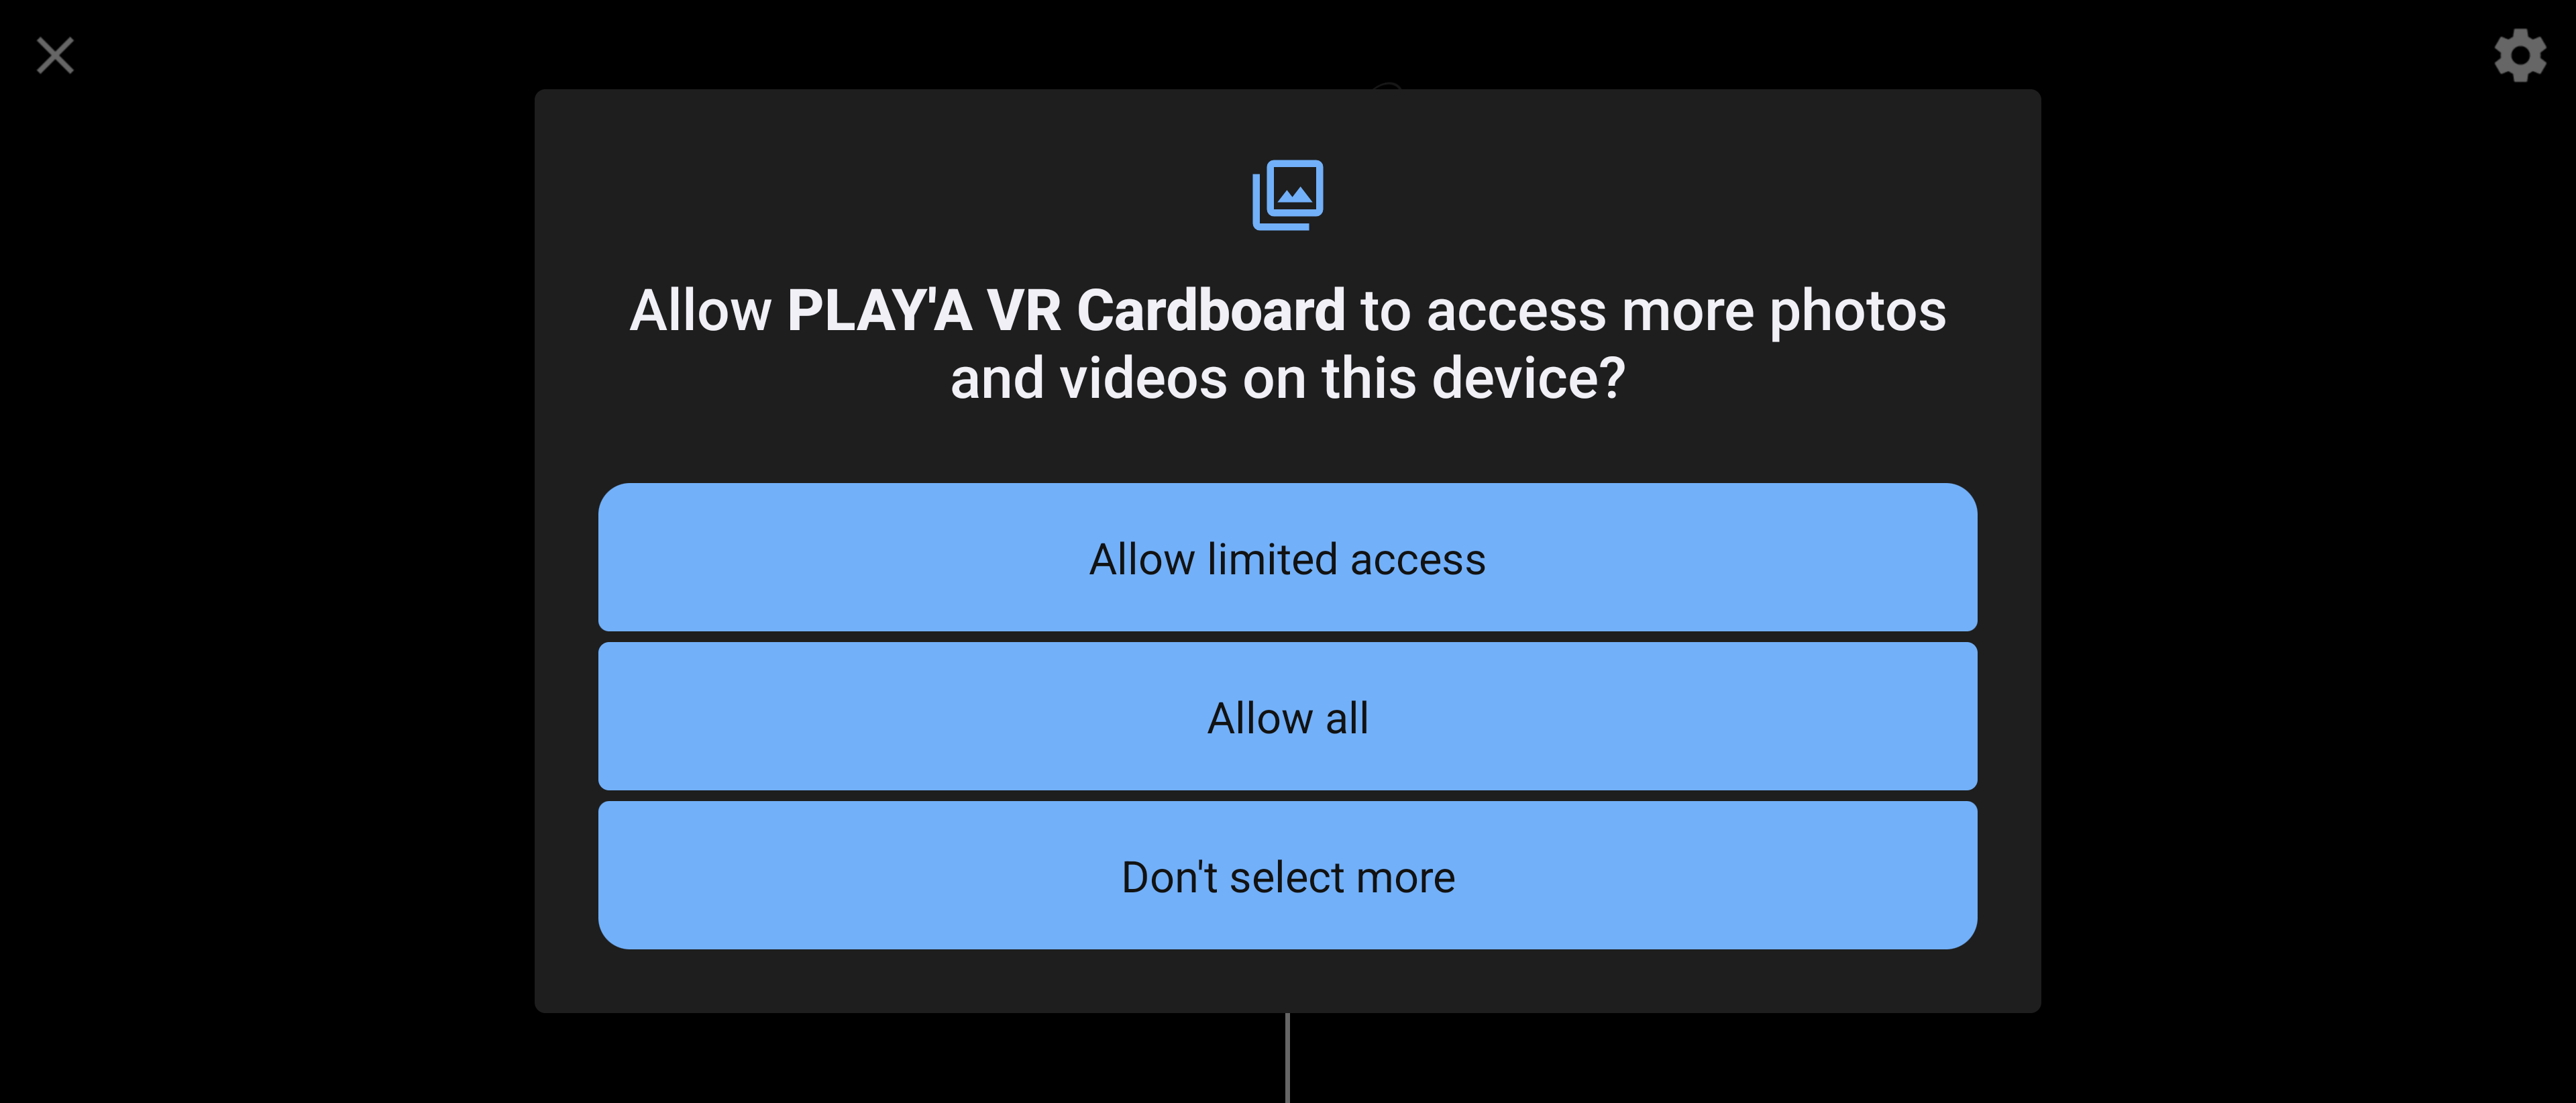This screenshot has width=2576, height=1103.
Task: Click the word "Allow" starting the heading
Action: pyautogui.click(x=700, y=310)
